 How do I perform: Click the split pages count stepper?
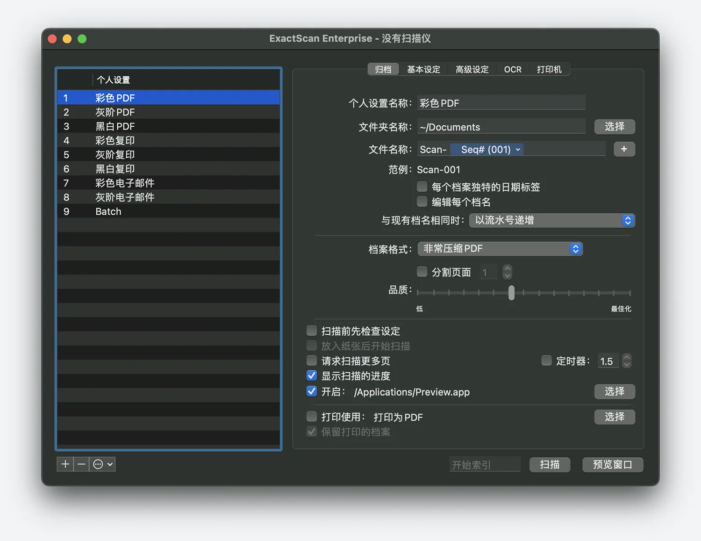tap(508, 272)
